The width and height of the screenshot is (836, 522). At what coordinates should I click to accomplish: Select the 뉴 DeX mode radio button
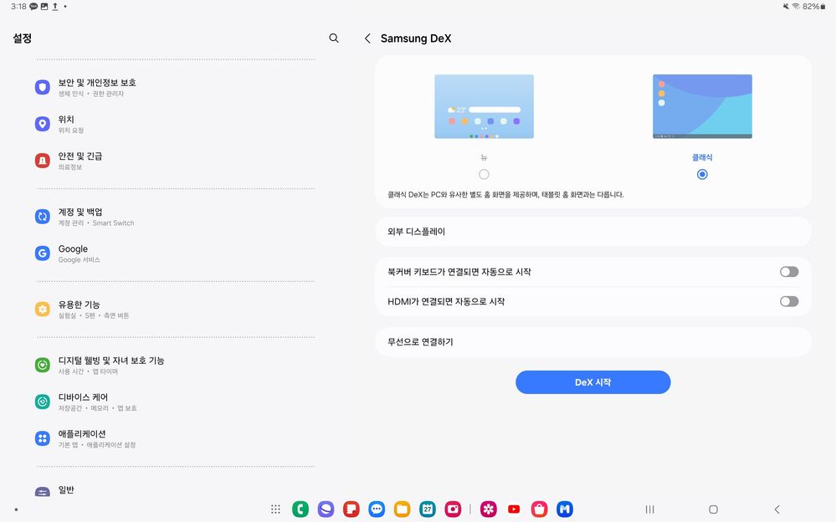(485, 174)
